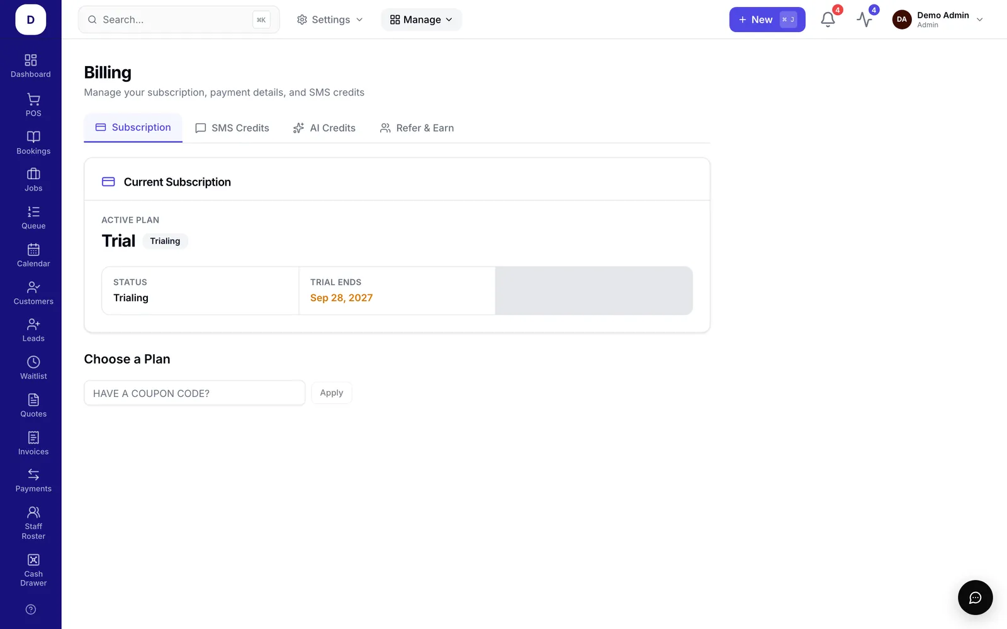Screen dimensions: 1007x629
Task: Open the chat support bubble
Action: coord(975,598)
